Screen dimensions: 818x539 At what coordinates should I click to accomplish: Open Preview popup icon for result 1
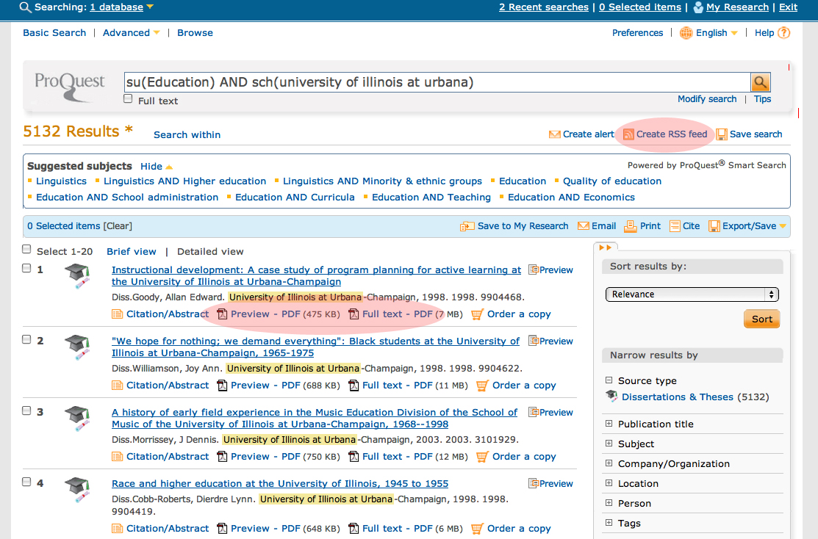[x=534, y=269]
